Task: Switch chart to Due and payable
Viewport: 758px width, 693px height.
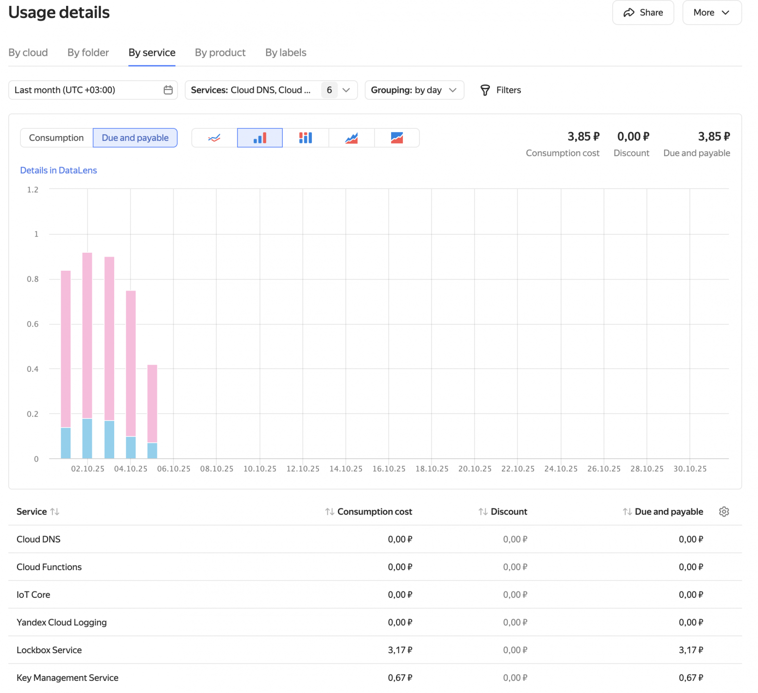Action: pyautogui.click(x=135, y=138)
